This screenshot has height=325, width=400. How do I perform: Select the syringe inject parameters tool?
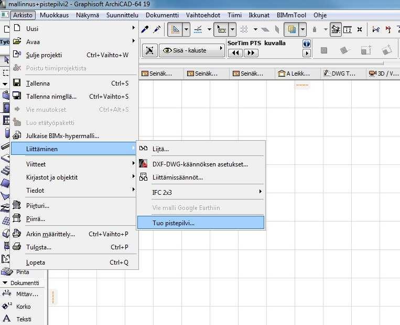click(157, 29)
